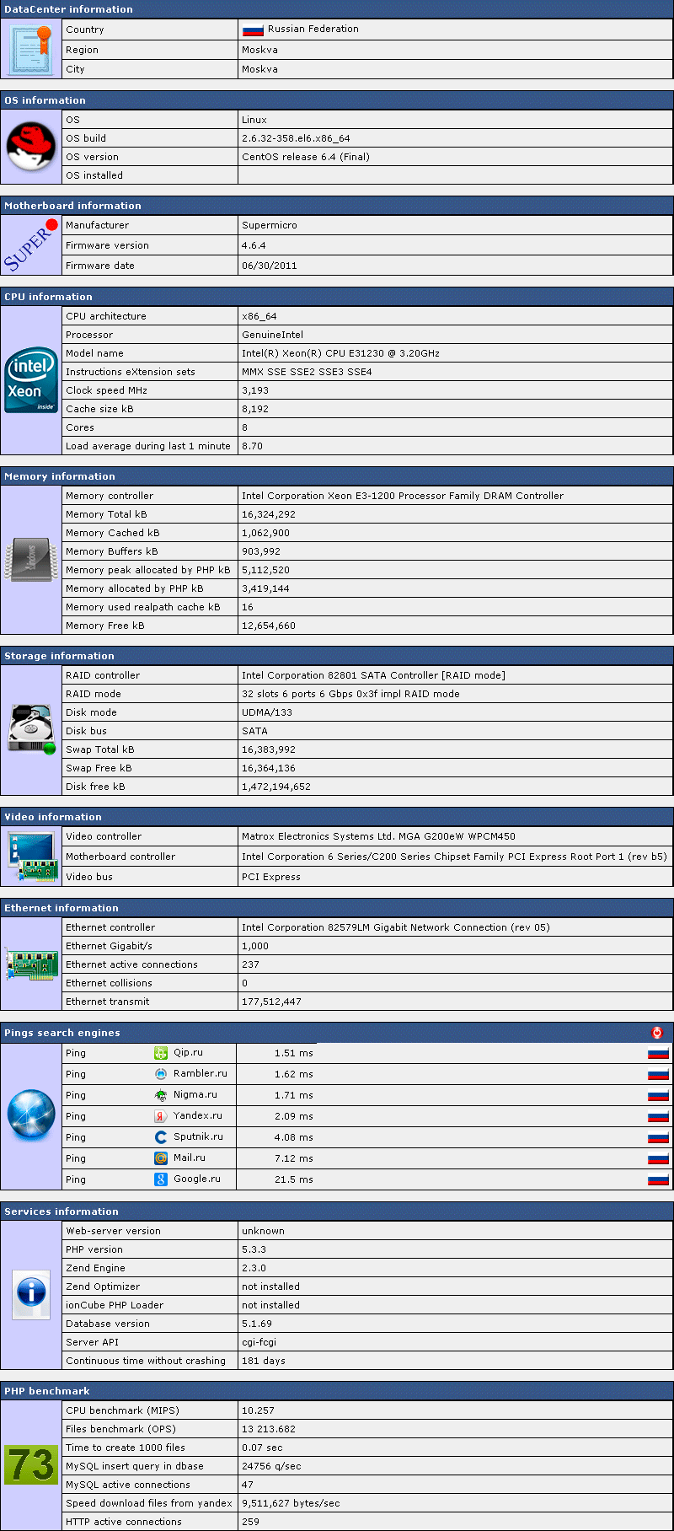Click the Memory Total value 16,324,292
The width and height of the screenshot is (674, 1531).
click(x=268, y=514)
